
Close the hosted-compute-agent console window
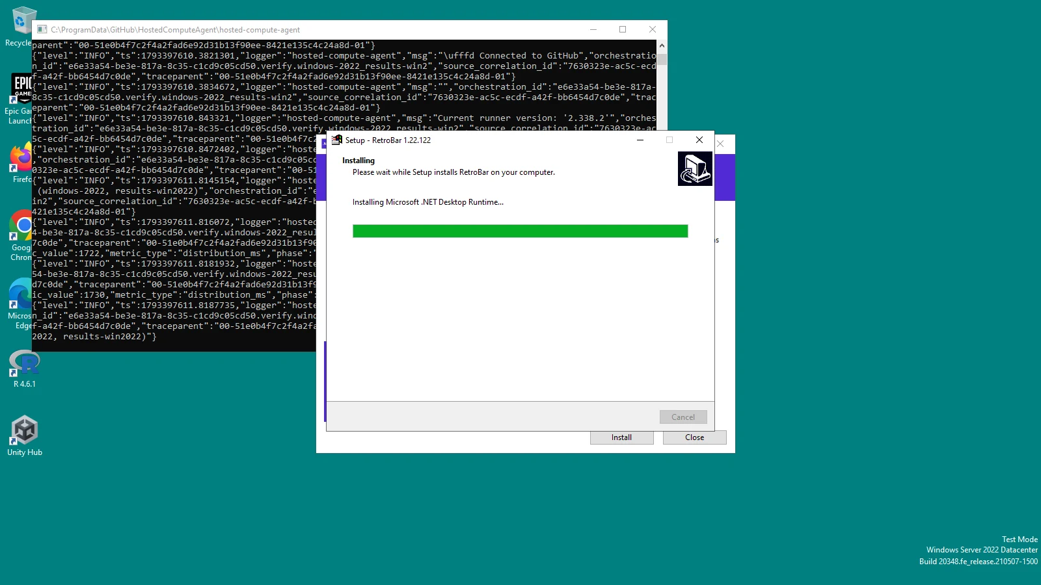653,29
